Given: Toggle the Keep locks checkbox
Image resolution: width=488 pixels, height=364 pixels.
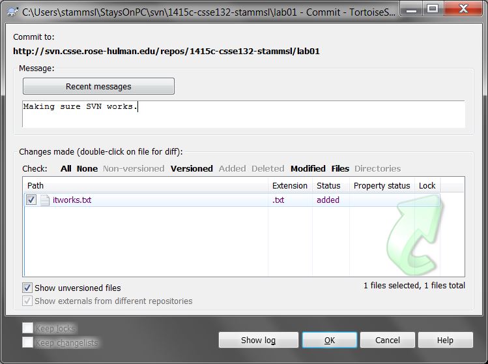Looking at the screenshot, I should click(28, 328).
